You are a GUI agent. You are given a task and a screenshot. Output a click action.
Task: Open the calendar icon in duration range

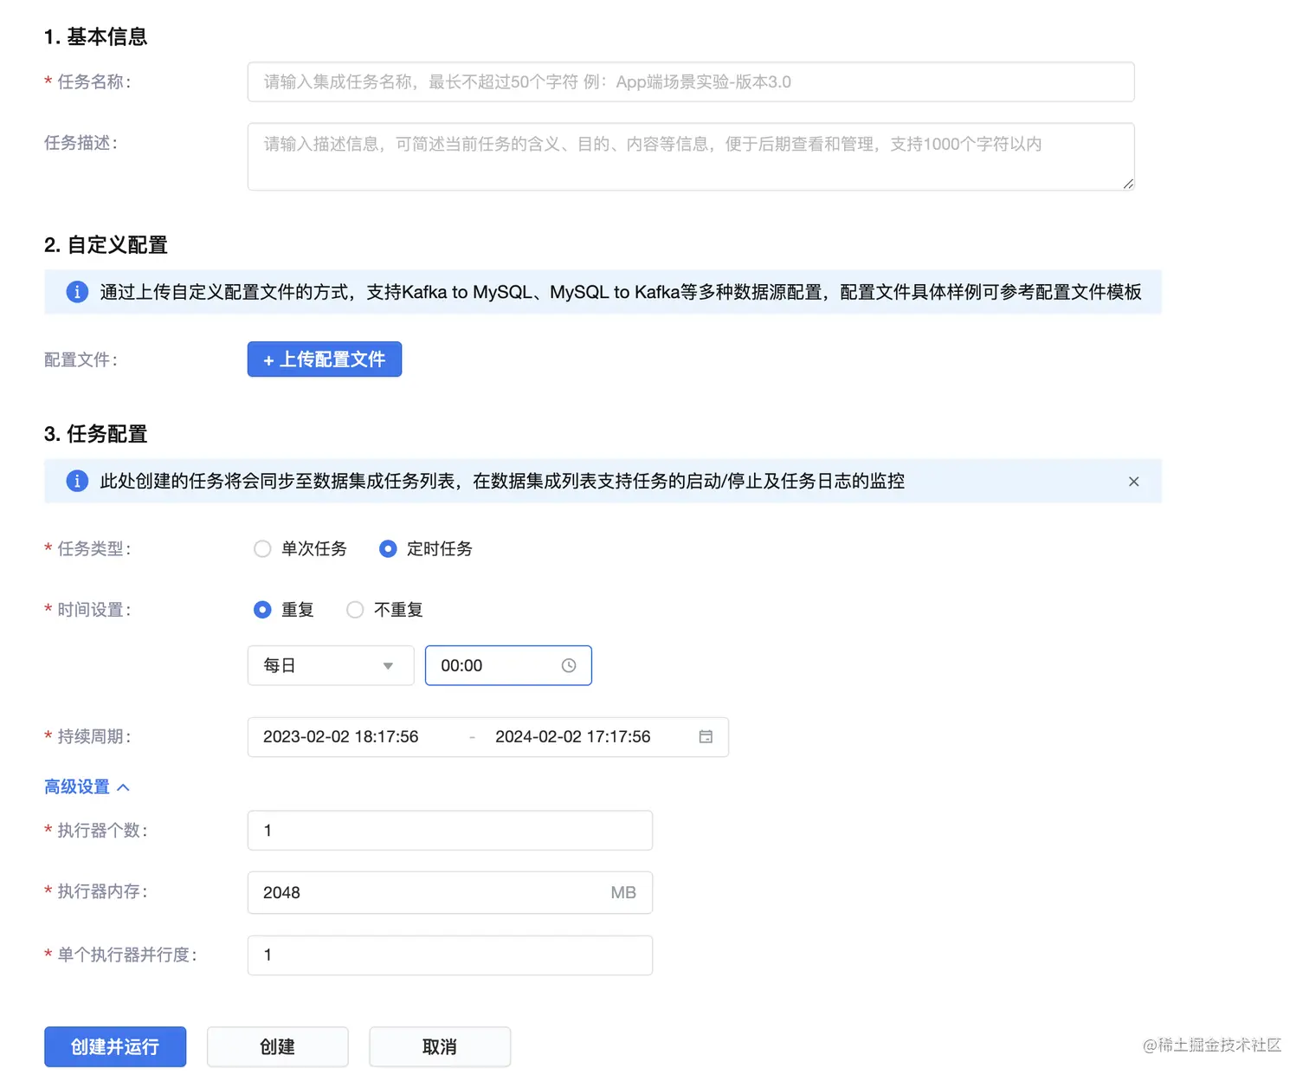click(x=706, y=736)
